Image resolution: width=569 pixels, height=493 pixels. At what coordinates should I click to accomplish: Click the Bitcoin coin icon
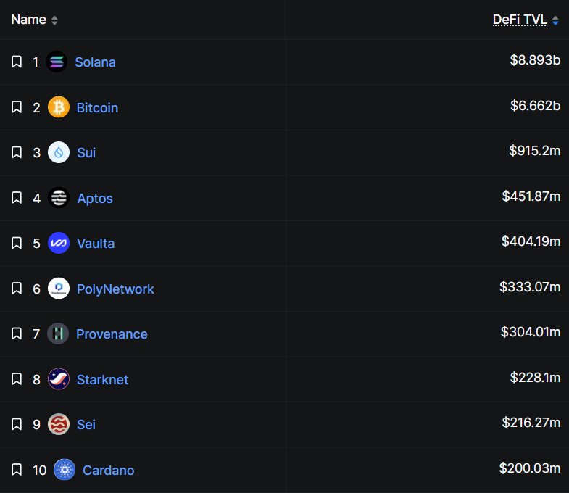point(59,107)
